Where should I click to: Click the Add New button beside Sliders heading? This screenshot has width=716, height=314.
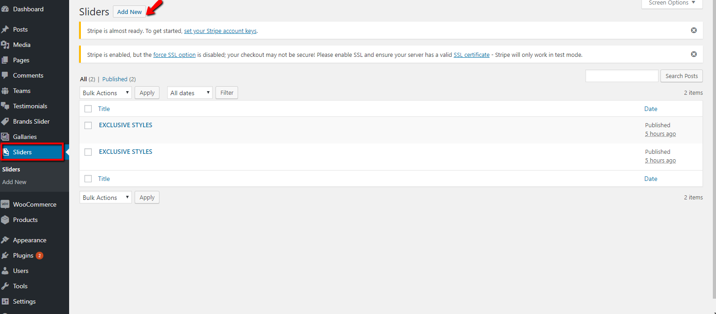129,12
